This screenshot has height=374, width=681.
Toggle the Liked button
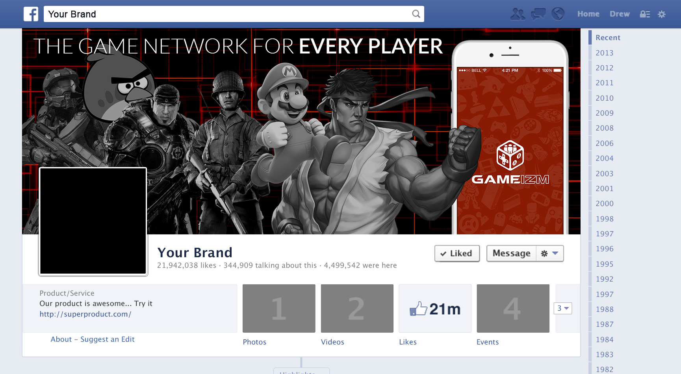(457, 253)
